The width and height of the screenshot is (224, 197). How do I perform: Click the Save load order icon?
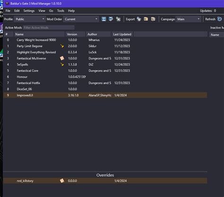coord(103,19)
